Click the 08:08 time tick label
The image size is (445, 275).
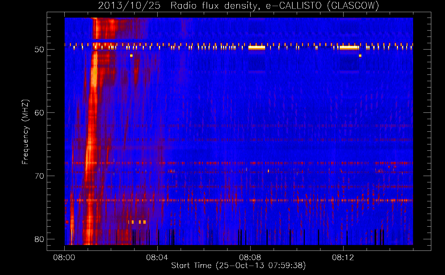(x=250, y=258)
